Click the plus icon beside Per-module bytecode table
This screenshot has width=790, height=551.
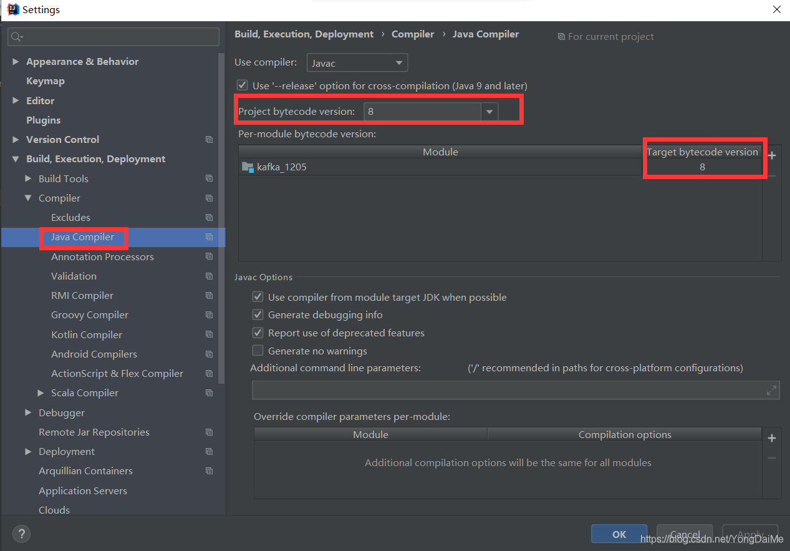tap(772, 155)
